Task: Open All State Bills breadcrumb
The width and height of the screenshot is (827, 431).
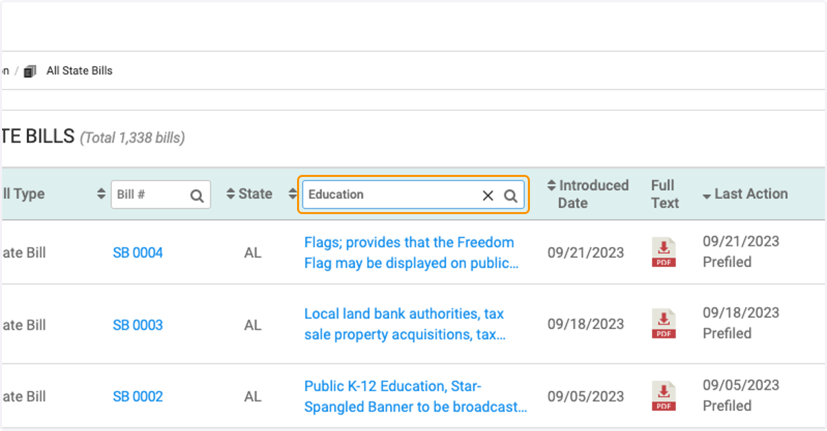Action: coord(79,71)
